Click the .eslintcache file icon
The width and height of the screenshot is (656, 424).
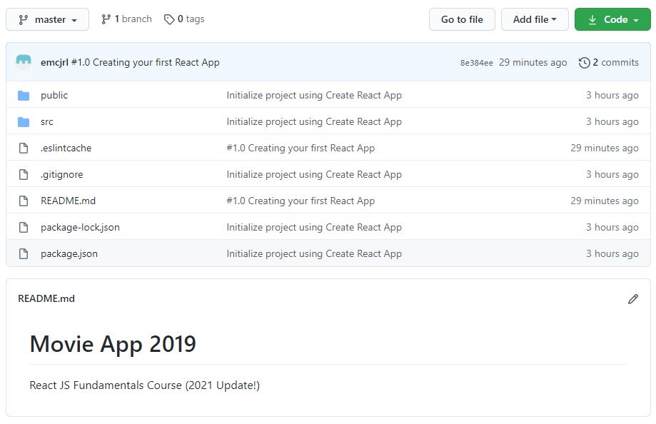[24, 148]
